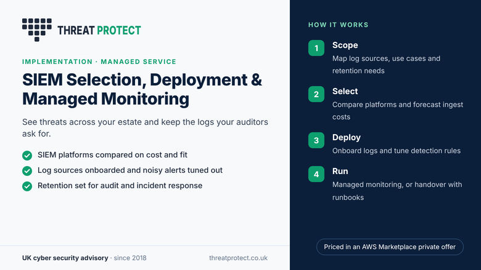
Task: Select the Run step title
Action: click(340, 171)
